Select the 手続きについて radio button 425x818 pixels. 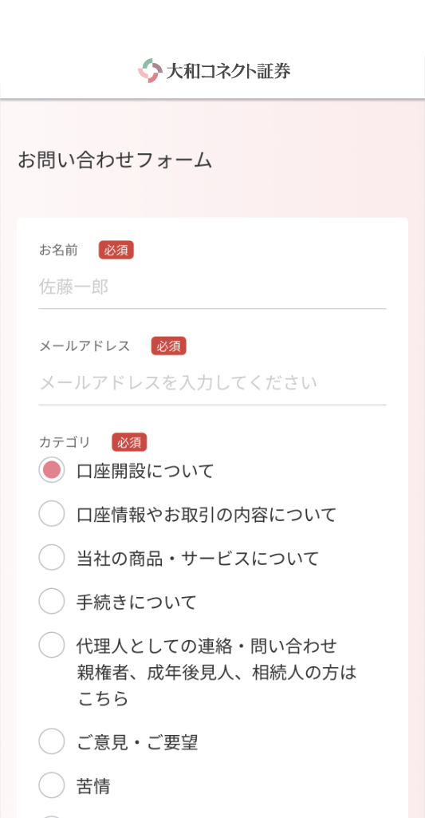coord(52,601)
